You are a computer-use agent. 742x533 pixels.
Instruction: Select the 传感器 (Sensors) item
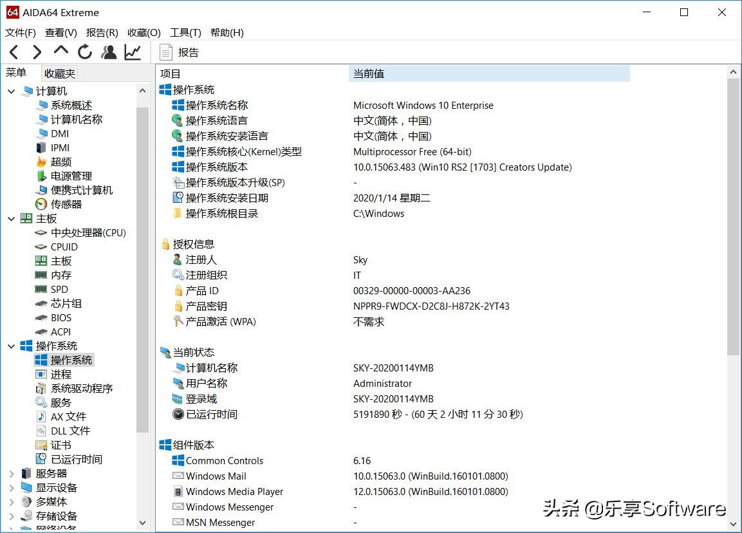(65, 204)
